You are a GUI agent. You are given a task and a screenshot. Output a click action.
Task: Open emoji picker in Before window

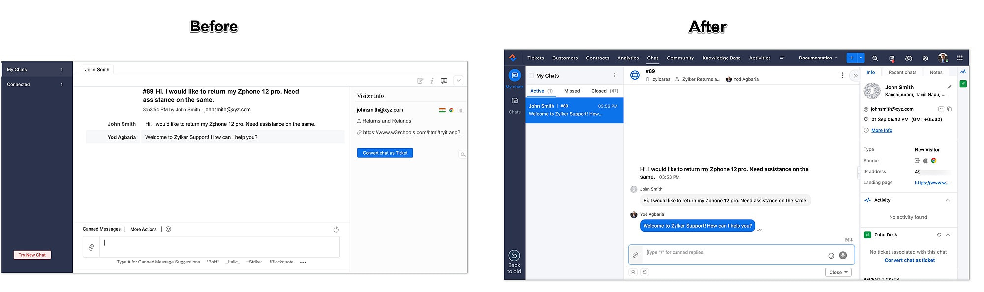pyautogui.click(x=168, y=229)
